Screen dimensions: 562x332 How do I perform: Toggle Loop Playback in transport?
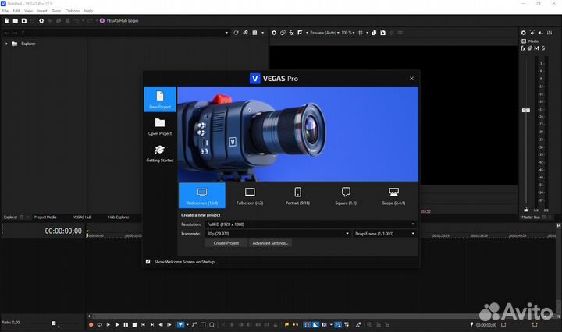100,324
